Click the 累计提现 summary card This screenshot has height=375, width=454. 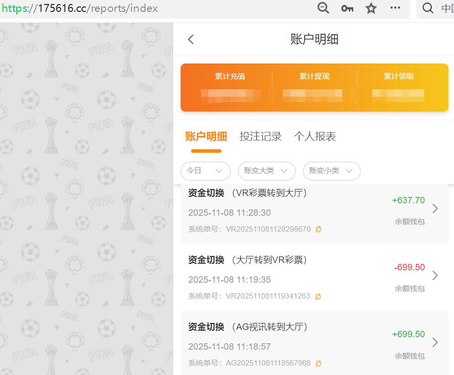point(314,86)
